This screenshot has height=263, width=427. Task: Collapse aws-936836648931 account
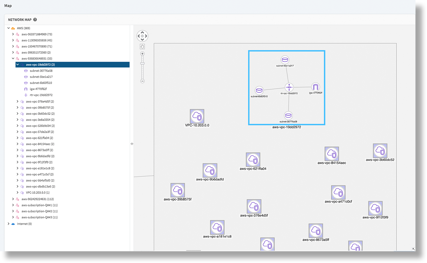[13, 58]
